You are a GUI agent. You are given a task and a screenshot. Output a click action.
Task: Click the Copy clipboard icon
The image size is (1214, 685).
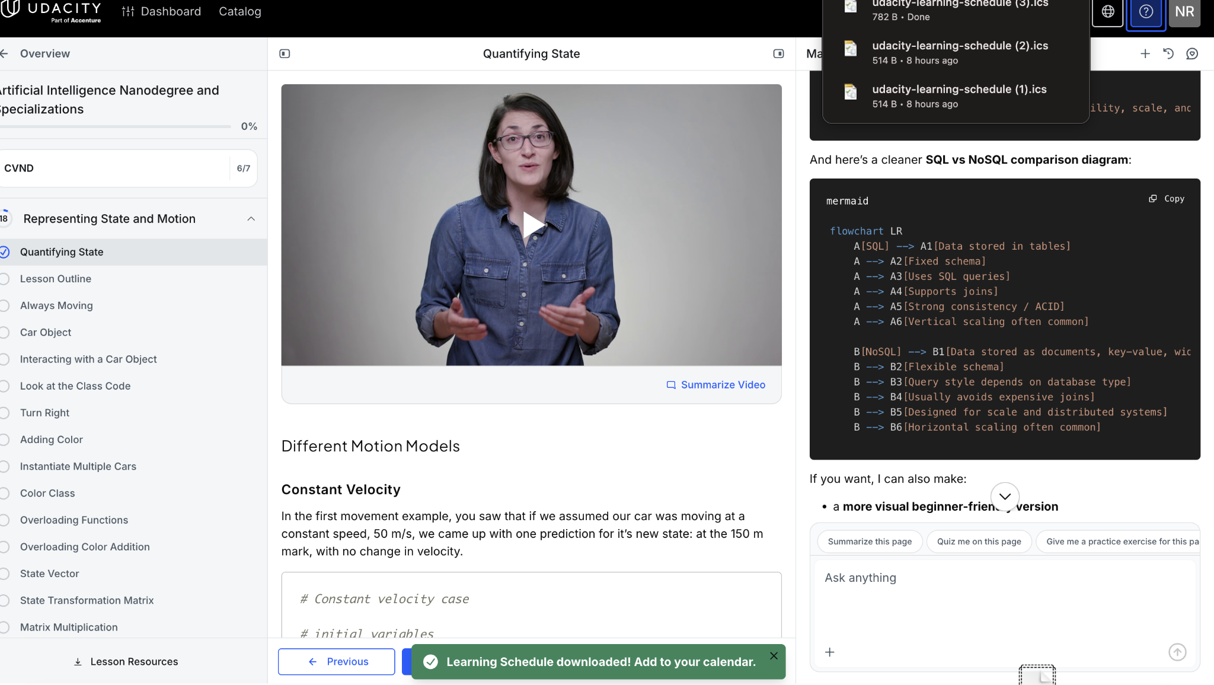[x=1153, y=199]
